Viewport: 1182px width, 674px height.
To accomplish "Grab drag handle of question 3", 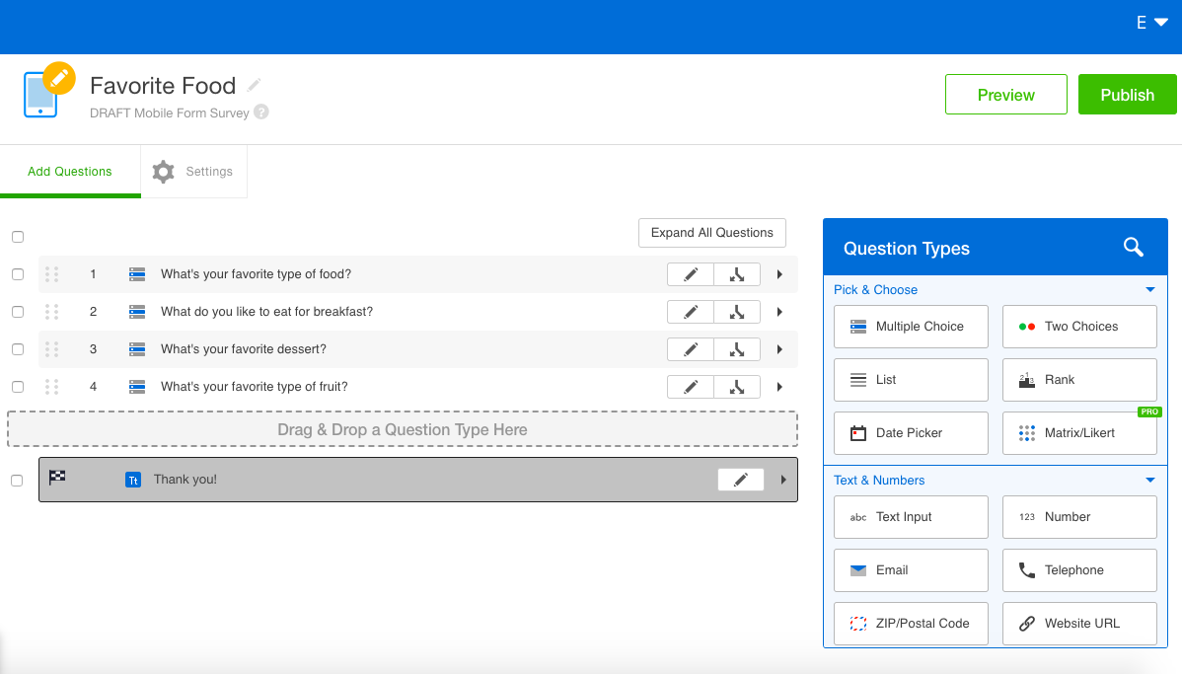I will (x=52, y=349).
